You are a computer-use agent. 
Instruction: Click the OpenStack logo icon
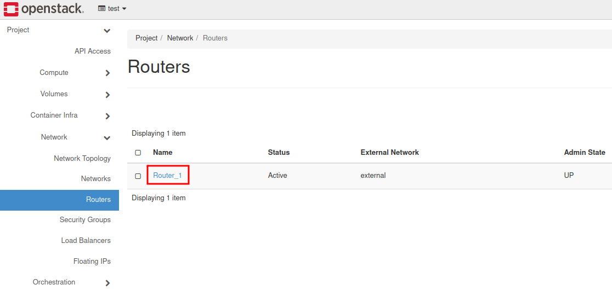tap(11, 9)
